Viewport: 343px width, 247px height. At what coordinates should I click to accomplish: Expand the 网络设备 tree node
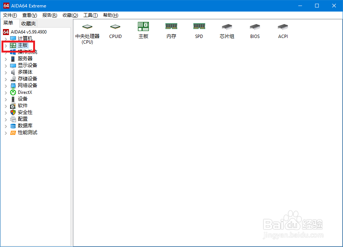click(6, 86)
